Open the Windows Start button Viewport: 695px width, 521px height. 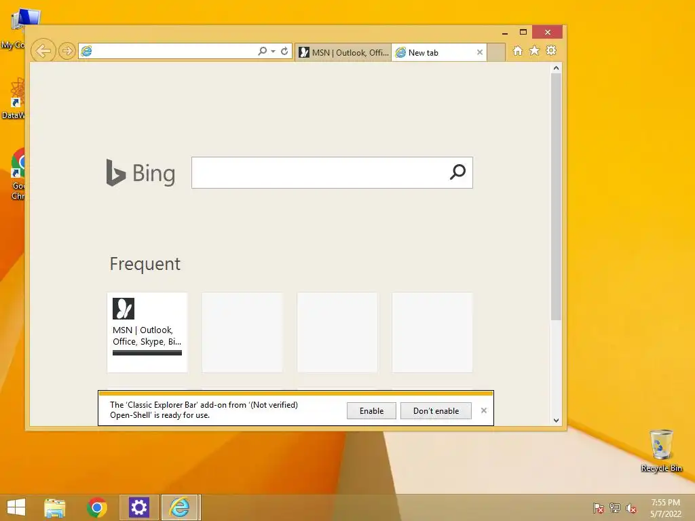[x=16, y=507]
